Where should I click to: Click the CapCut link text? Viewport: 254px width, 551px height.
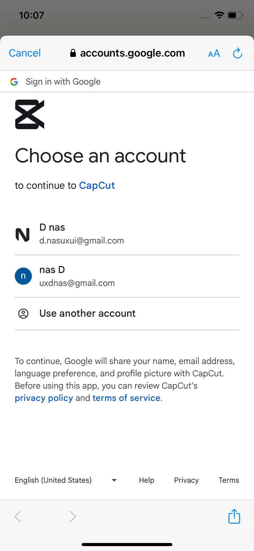[97, 186]
